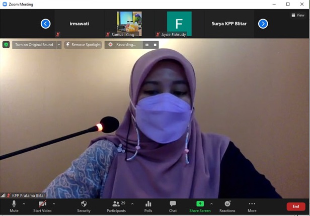Image resolution: width=310 pixels, height=216 pixels.
Task: Click the red End meeting button
Action: (295, 206)
